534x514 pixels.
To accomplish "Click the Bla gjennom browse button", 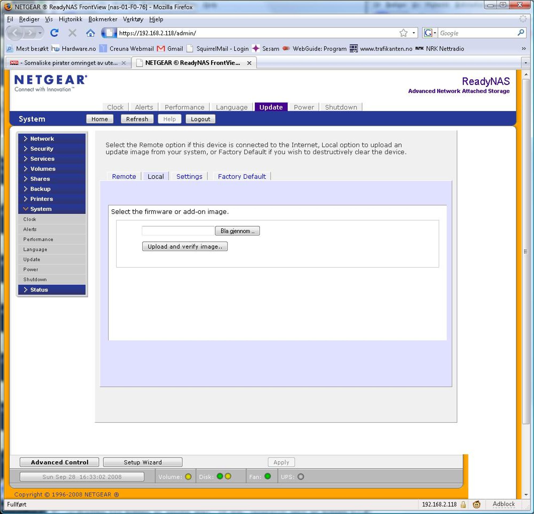I will pyautogui.click(x=237, y=230).
